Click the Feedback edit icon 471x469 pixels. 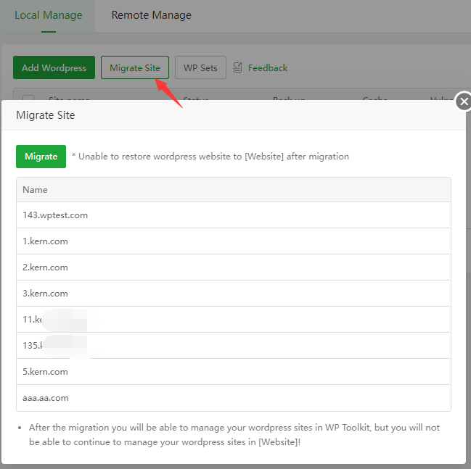tap(238, 67)
